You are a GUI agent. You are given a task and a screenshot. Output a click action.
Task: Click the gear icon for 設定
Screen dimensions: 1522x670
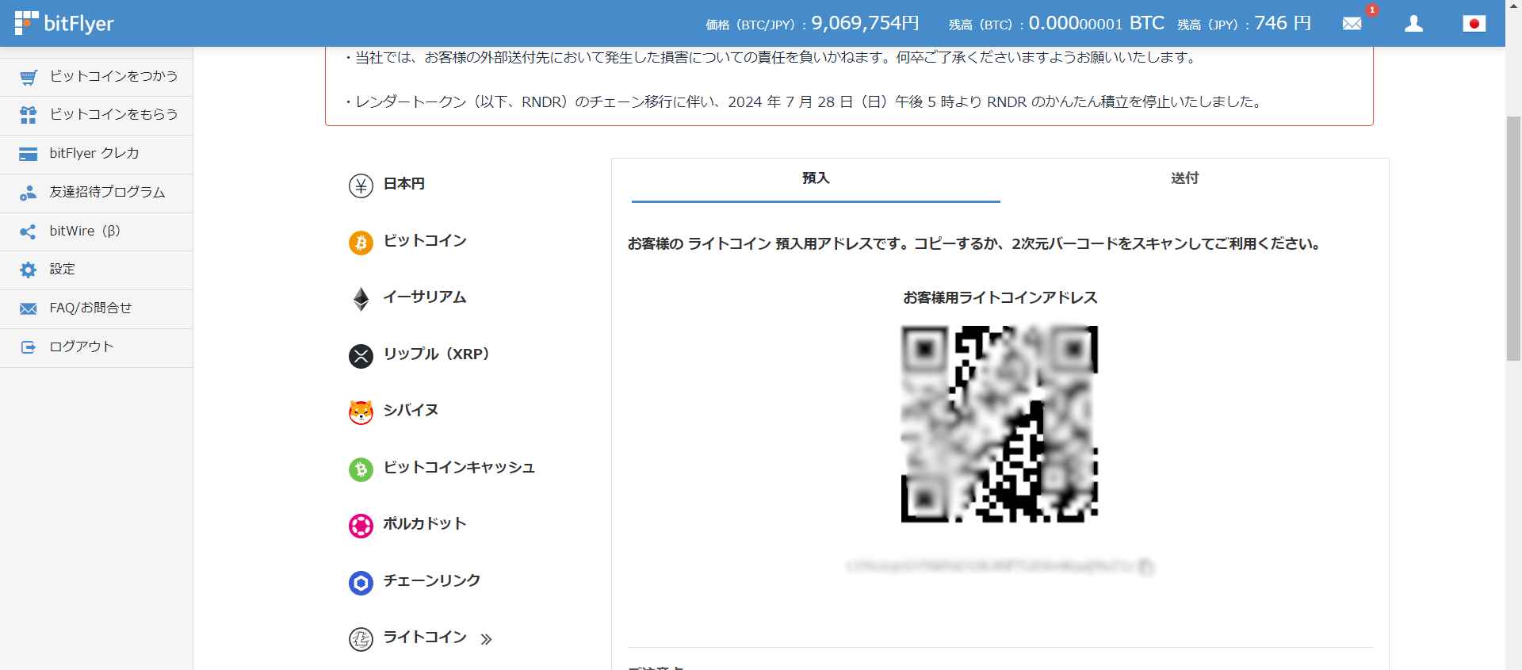pyautogui.click(x=29, y=270)
